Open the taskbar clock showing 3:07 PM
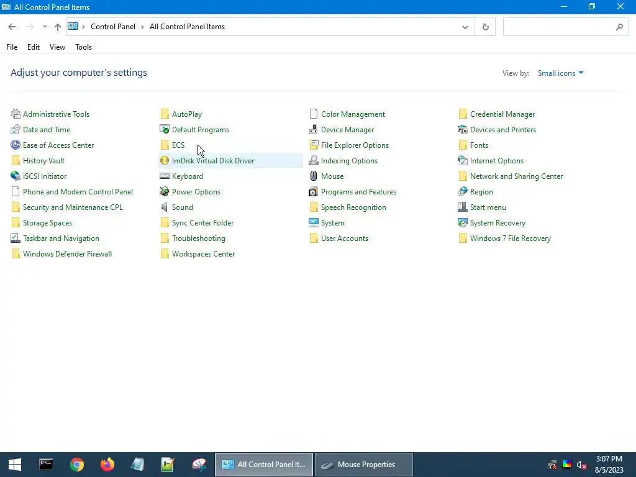 point(609,465)
